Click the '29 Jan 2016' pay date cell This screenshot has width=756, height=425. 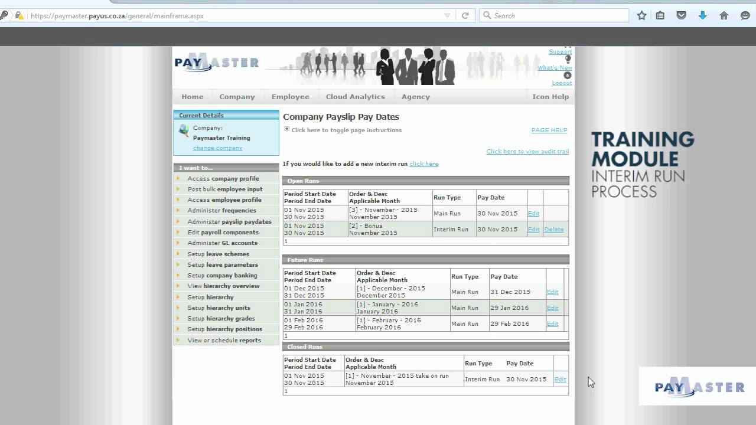[x=517, y=308]
